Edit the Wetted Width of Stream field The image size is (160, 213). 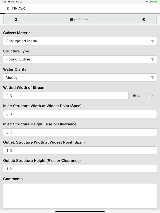(66, 96)
